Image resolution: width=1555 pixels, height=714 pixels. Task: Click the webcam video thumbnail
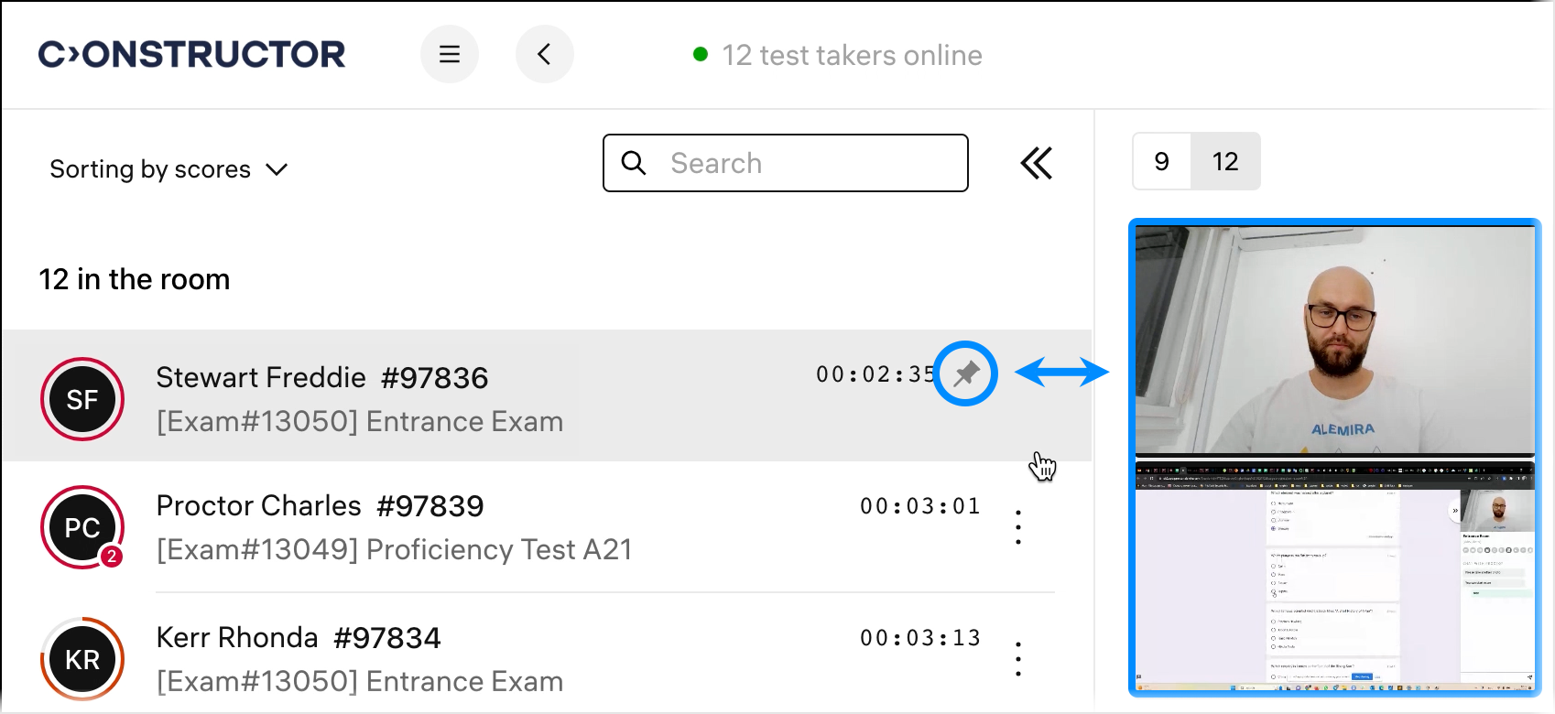click(1334, 340)
